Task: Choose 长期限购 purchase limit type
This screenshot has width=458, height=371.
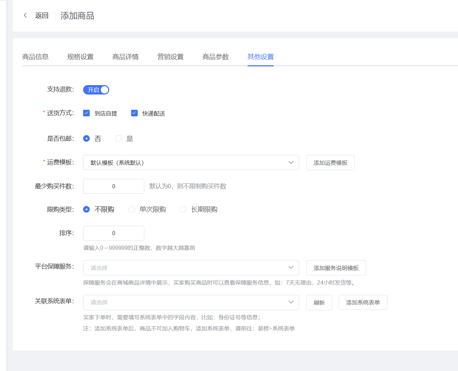Action: pyautogui.click(x=183, y=209)
